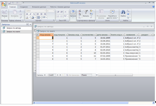Click the Select cursor icon in Find group
The height and width of the screenshot is (106, 156).
point(128,17)
